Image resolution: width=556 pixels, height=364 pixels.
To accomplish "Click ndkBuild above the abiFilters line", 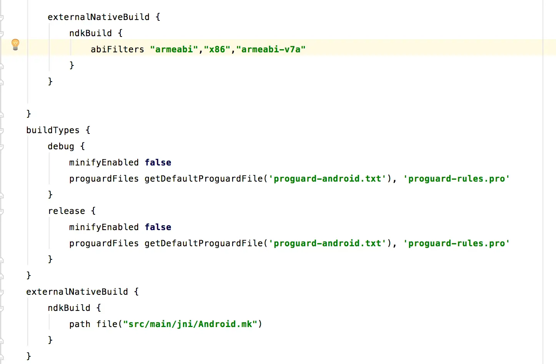I will click(x=90, y=33).
